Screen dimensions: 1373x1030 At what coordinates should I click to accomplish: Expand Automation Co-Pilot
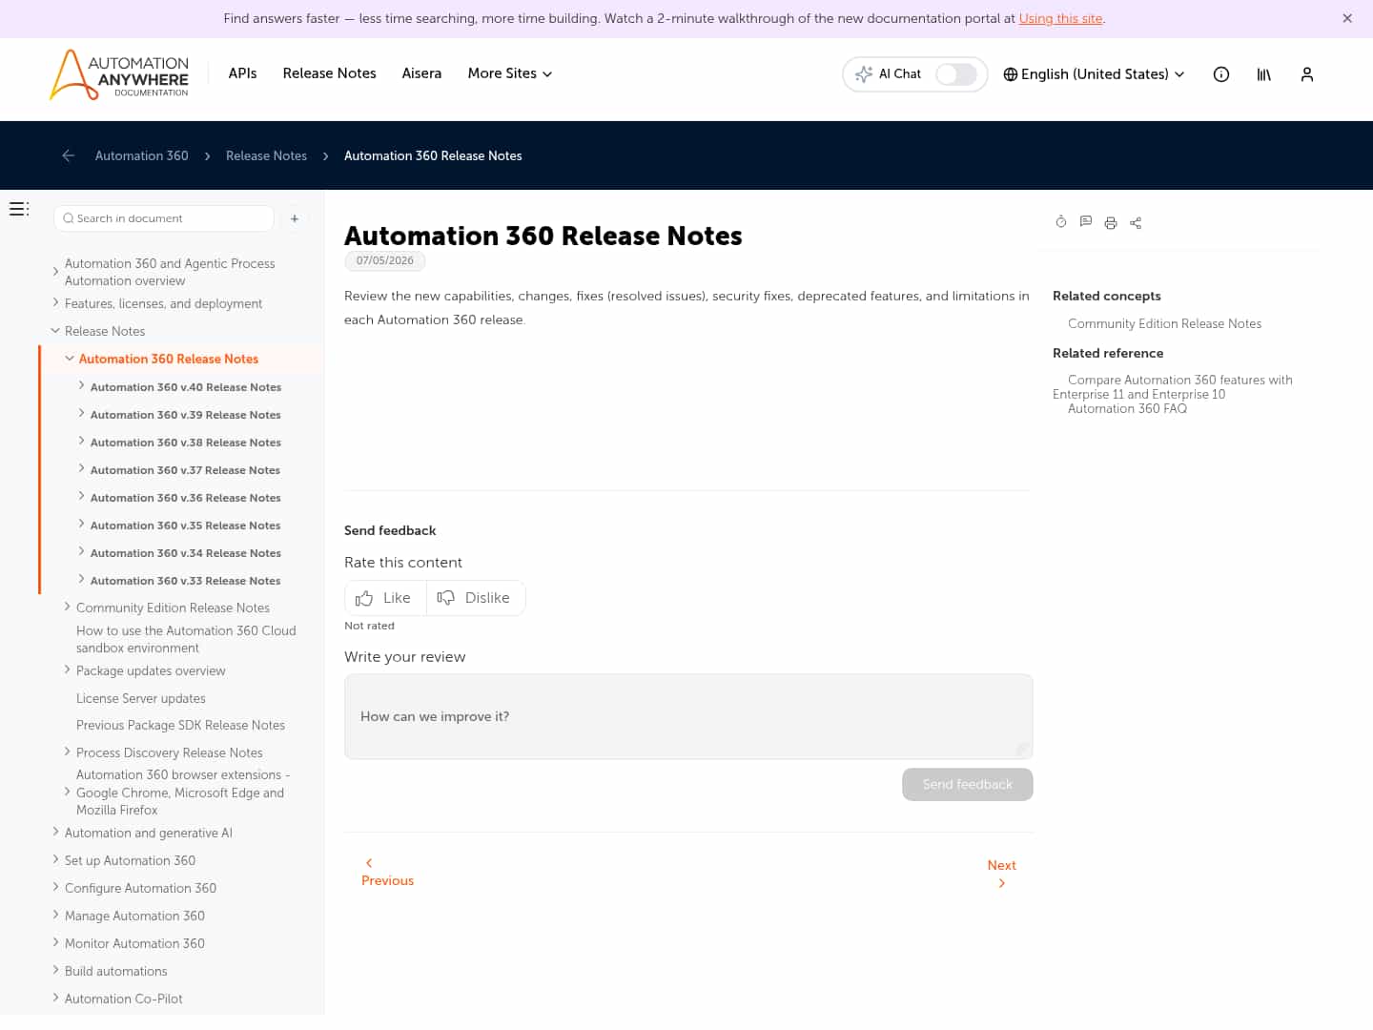pyautogui.click(x=55, y=999)
